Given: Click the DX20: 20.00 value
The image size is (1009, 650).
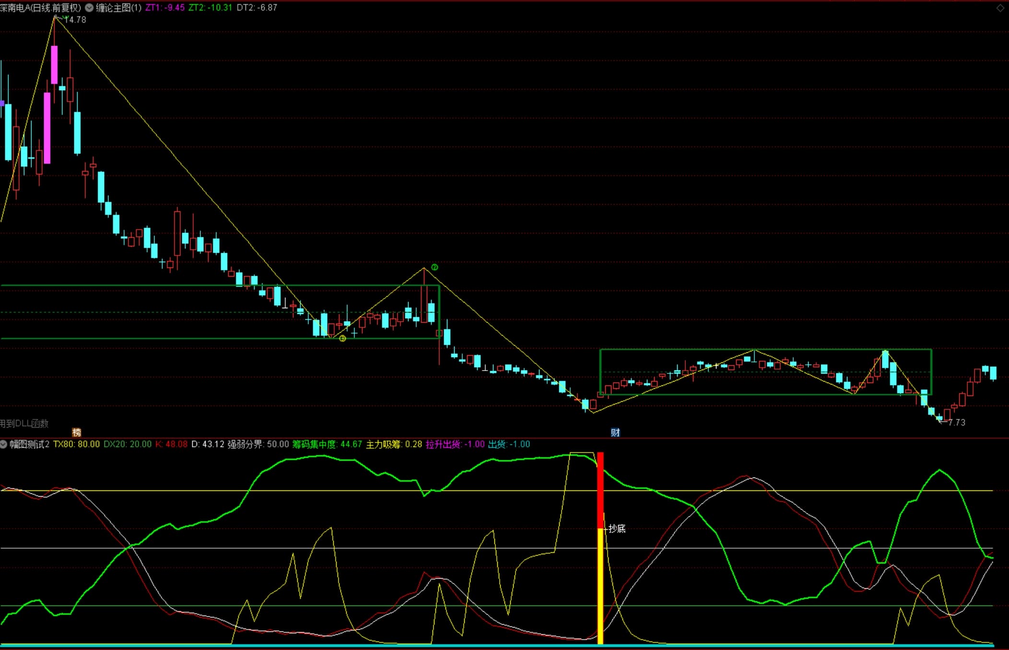Looking at the screenshot, I should [128, 444].
